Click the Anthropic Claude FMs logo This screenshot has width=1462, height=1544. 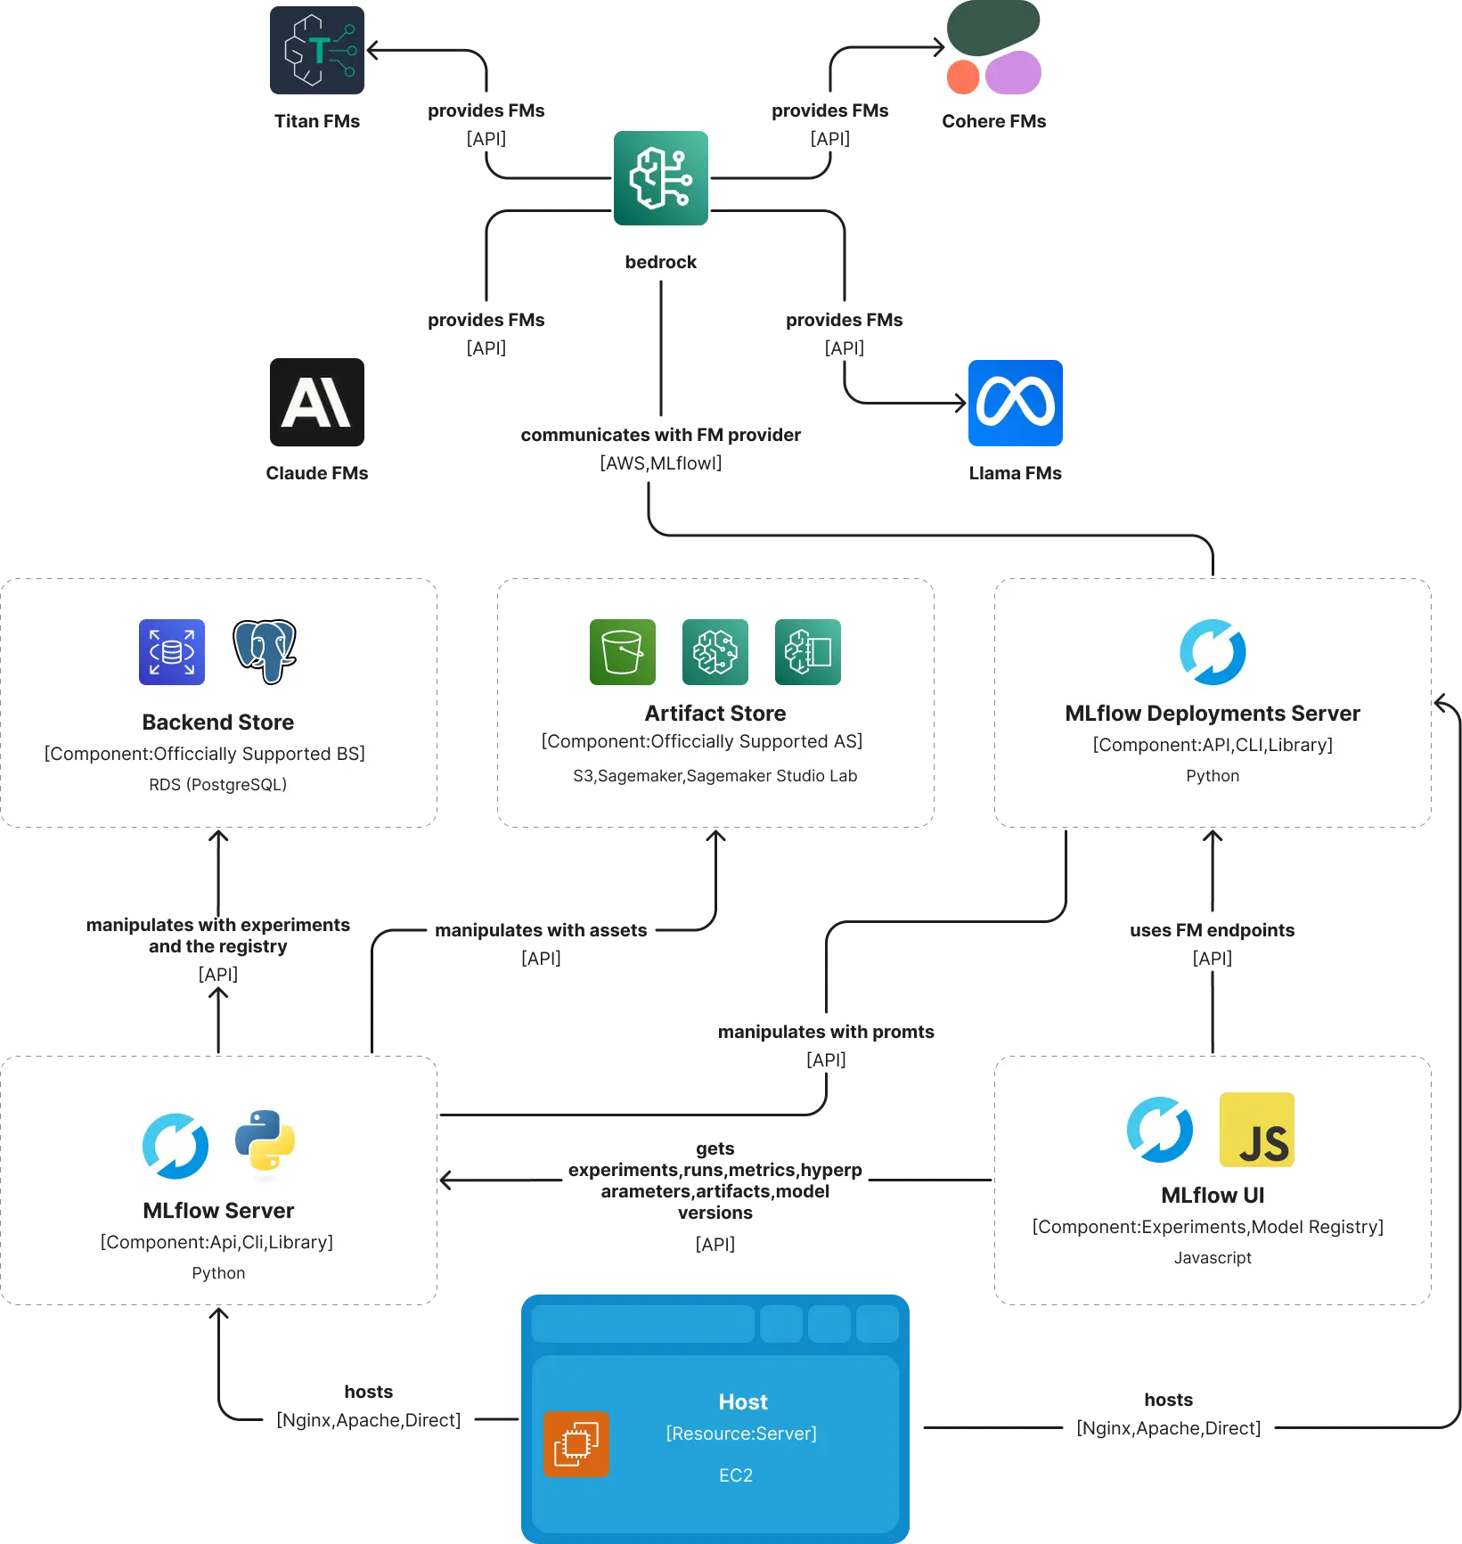click(x=317, y=402)
